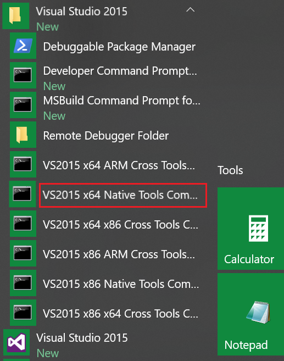Select VS2015 x64 x86 Cross Tools entry
Viewport: 284px width, 361px height.
(x=121, y=225)
